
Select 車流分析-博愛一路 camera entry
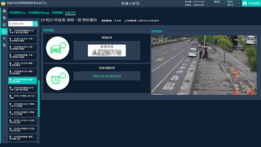[22, 73]
